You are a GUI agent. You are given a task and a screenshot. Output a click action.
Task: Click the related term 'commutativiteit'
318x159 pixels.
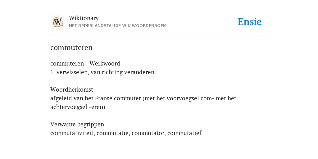tap(72, 133)
